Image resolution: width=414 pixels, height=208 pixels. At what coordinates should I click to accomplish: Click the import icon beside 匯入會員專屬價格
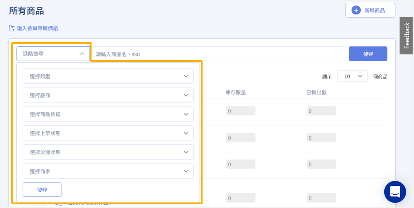[x=12, y=28]
